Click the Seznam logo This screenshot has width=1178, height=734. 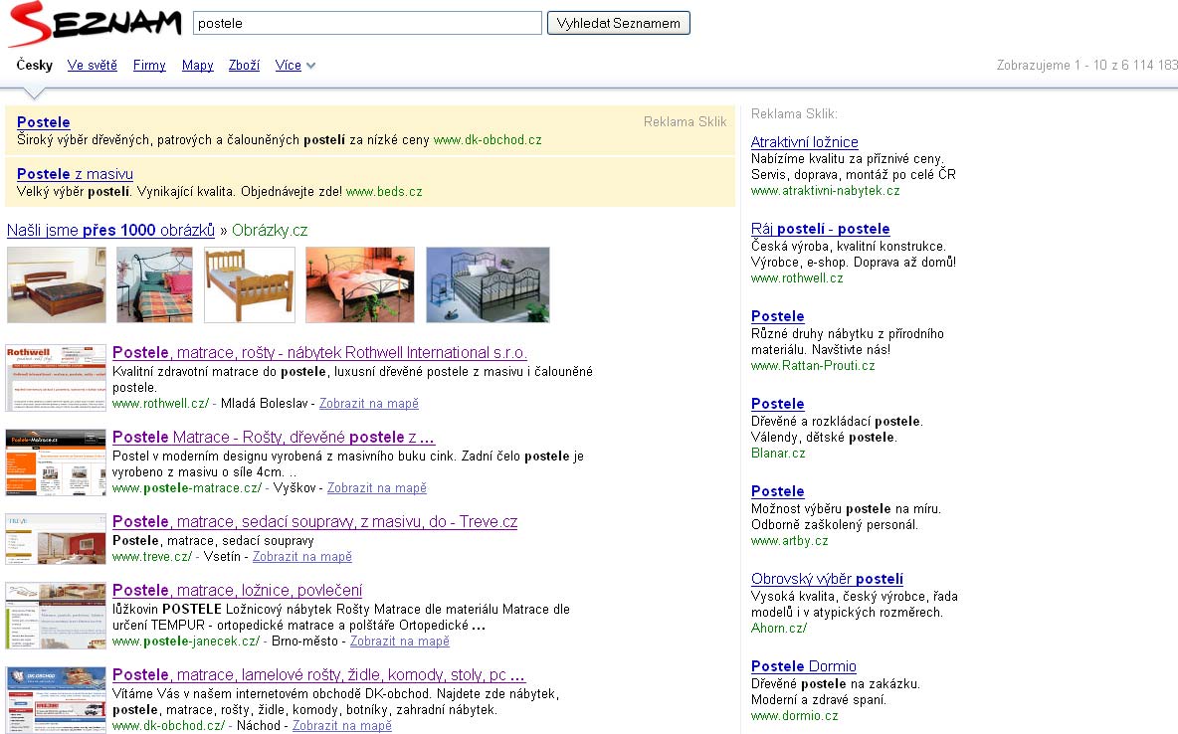pyautogui.click(x=95, y=24)
